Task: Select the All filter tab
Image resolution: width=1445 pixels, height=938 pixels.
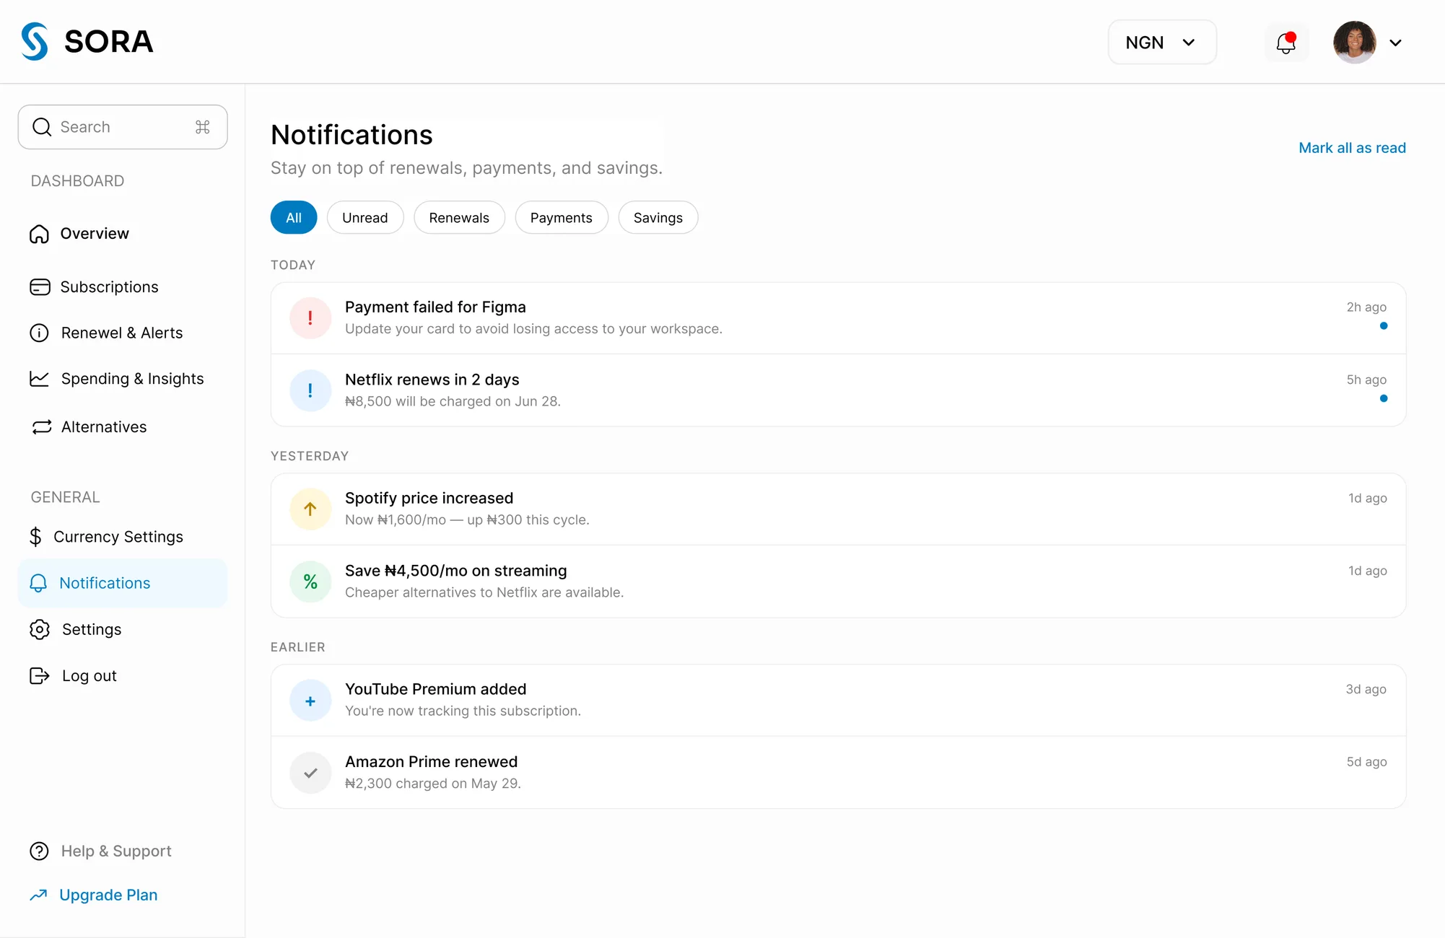Action: tap(294, 217)
